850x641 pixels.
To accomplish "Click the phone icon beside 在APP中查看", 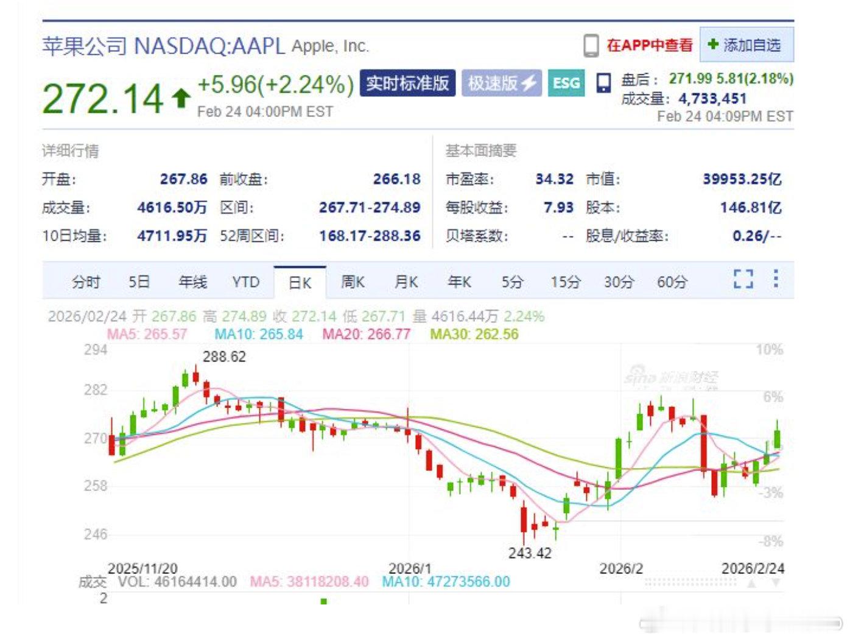I will coord(590,44).
